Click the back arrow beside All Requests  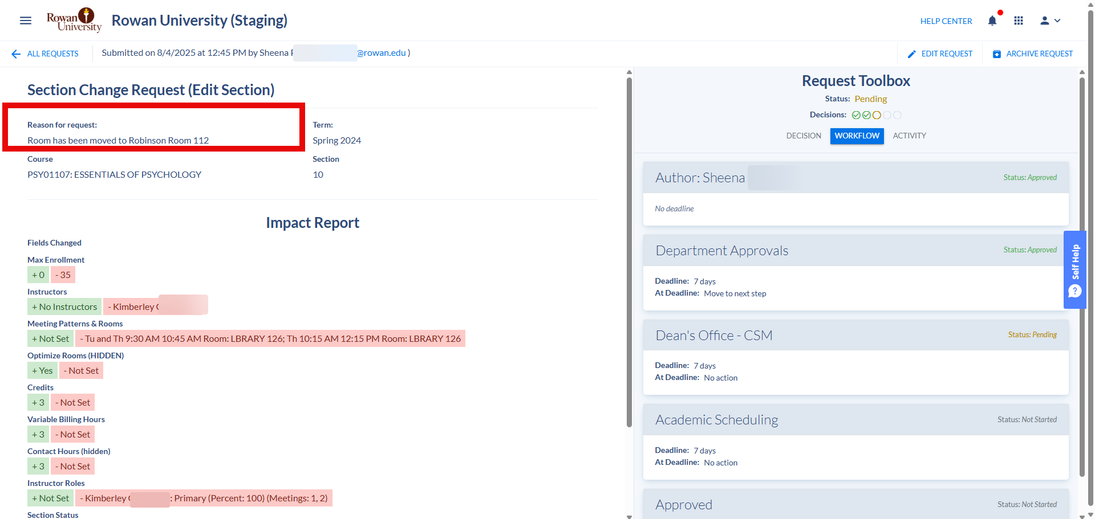point(16,54)
